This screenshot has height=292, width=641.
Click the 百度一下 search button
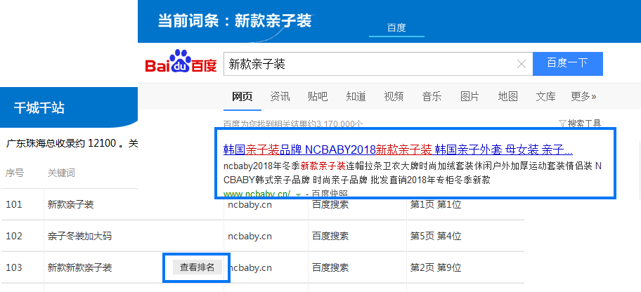(x=567, y=64)
